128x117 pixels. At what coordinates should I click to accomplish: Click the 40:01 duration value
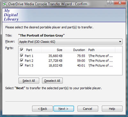click(x=81, y=65)
